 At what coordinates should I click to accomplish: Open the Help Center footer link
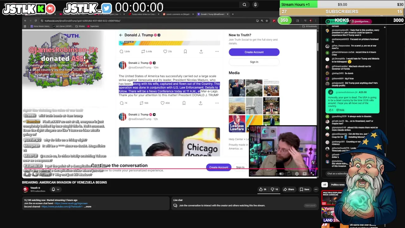pos(236,139)
